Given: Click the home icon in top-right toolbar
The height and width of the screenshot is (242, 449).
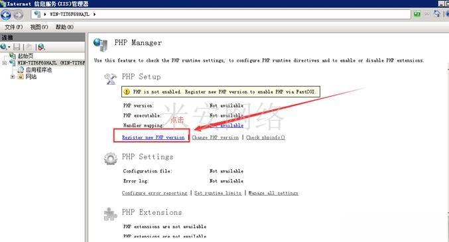Looking at the screenshot, I should (x=436, y=14).
